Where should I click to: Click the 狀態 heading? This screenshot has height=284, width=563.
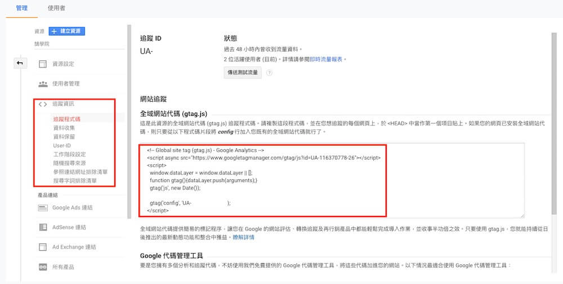click(230, 38)
